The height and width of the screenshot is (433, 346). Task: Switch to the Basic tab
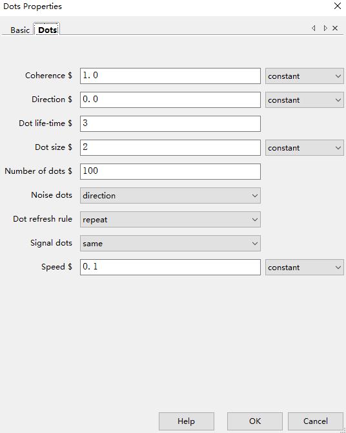[20, 30]
